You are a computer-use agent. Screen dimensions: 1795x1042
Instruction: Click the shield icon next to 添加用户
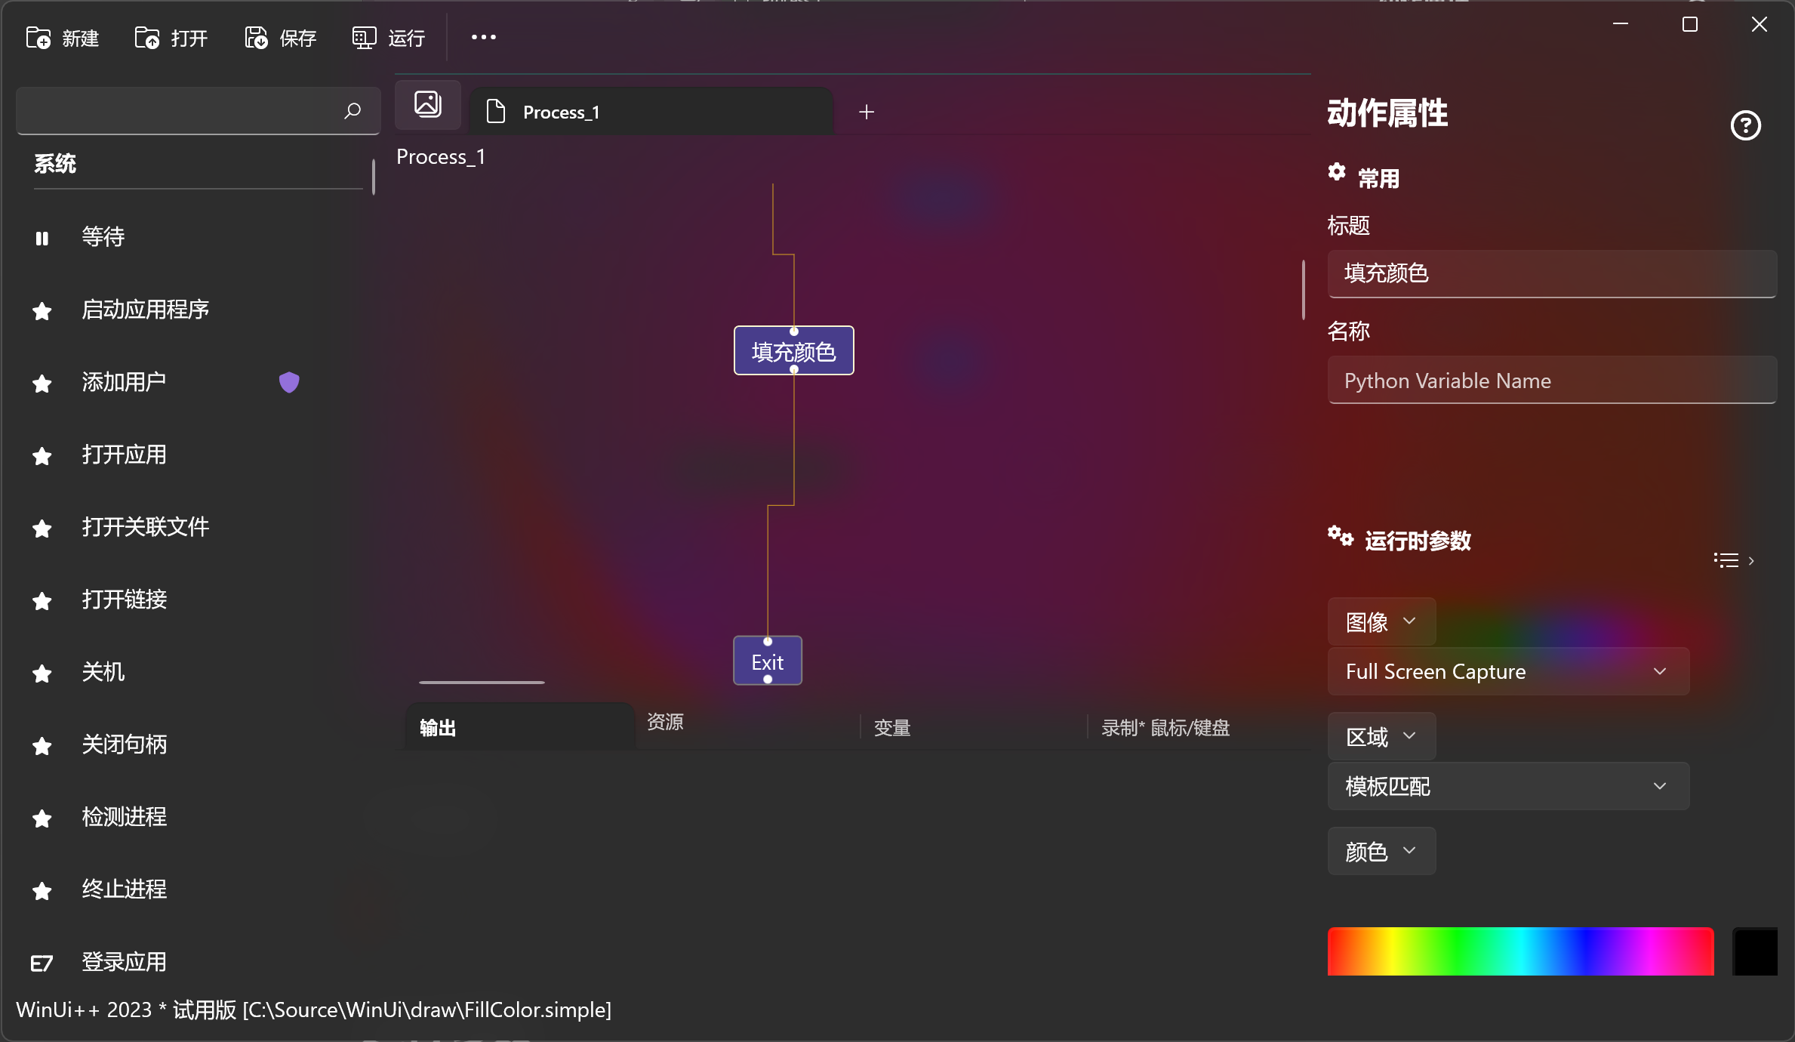(x=289, y=382)
